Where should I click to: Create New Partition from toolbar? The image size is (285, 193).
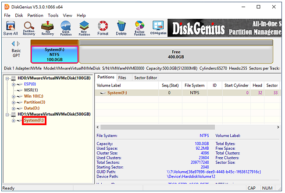tap(84, 28)
